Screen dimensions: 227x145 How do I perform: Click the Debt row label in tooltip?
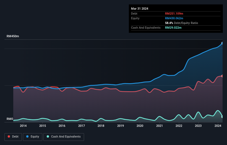click(x=134, y=14)
